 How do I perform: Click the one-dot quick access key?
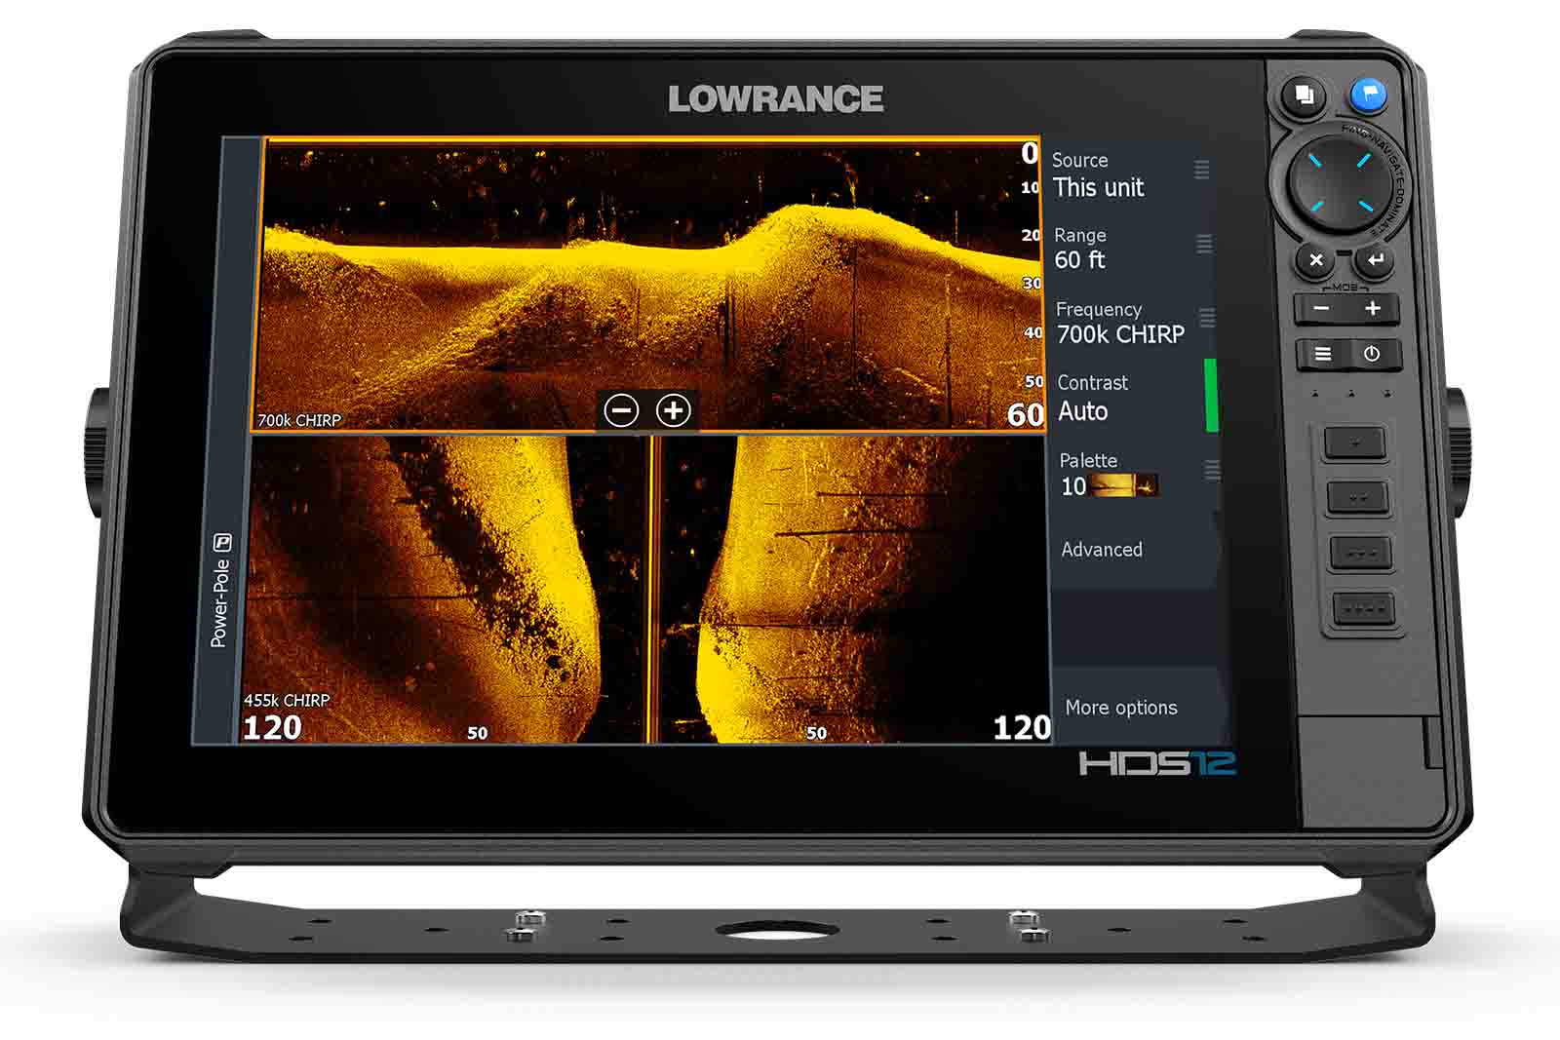tap(1355, 443)
